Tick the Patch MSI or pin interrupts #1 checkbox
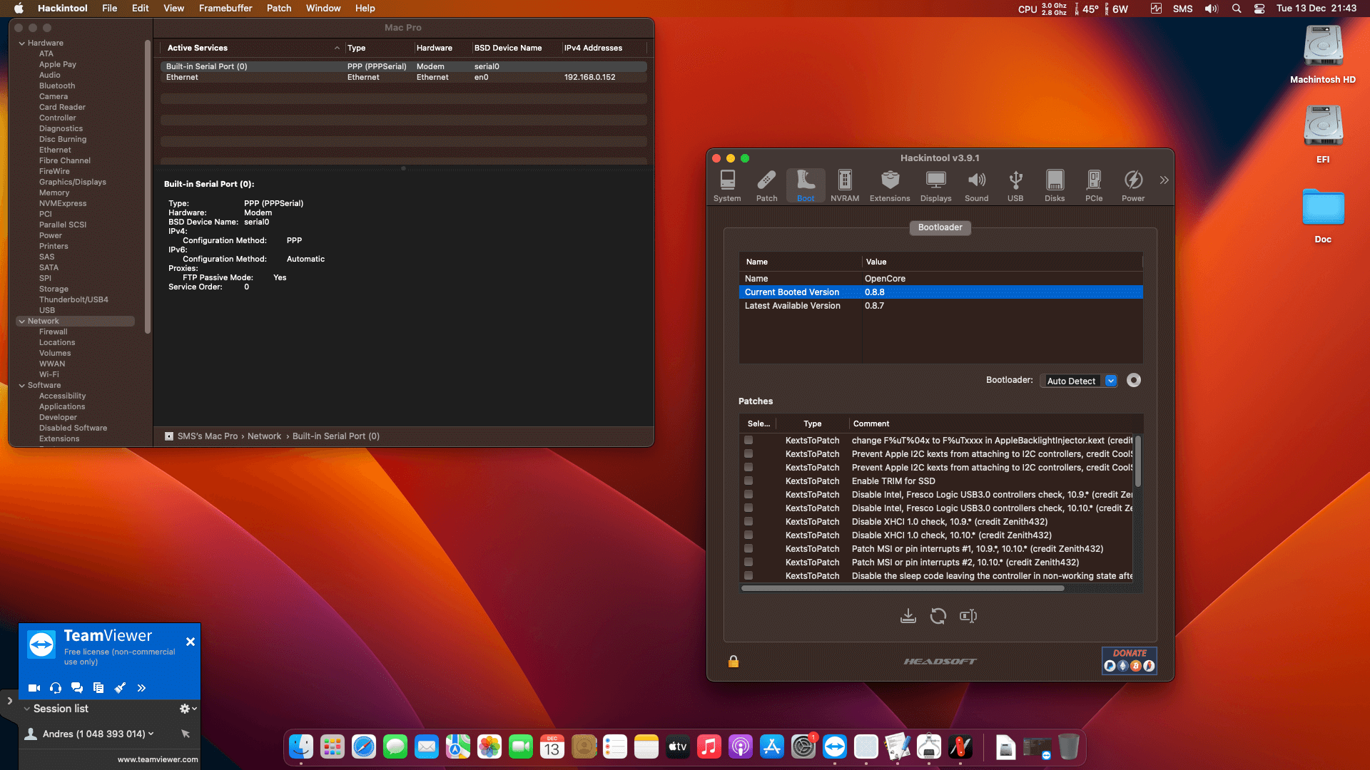The height and width of the screenshot is (770, 1370). 748,548
